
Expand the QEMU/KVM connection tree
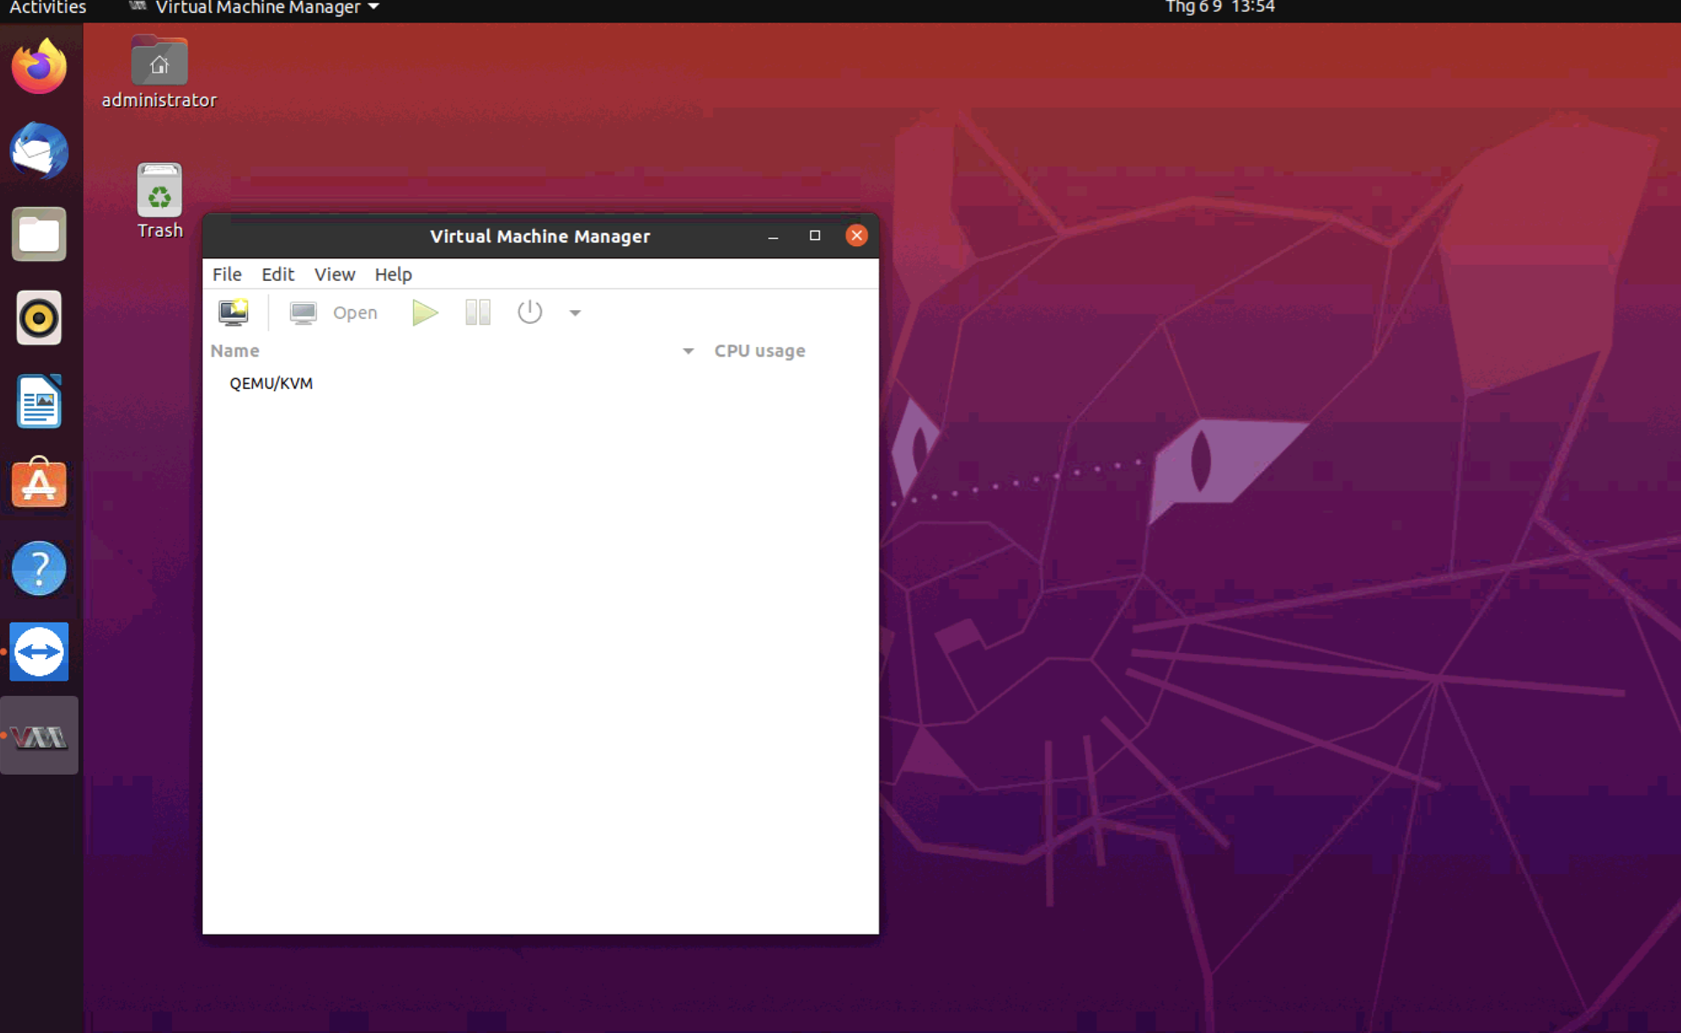(219, 383)
